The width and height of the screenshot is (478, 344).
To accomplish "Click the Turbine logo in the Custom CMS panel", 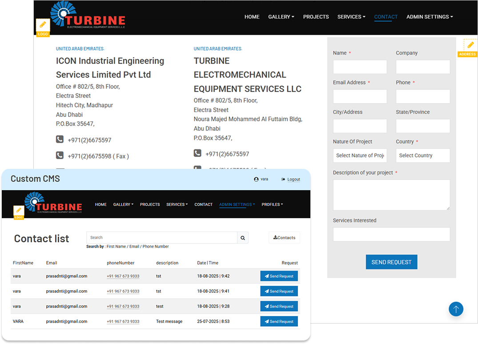I will tap(53, 202).
